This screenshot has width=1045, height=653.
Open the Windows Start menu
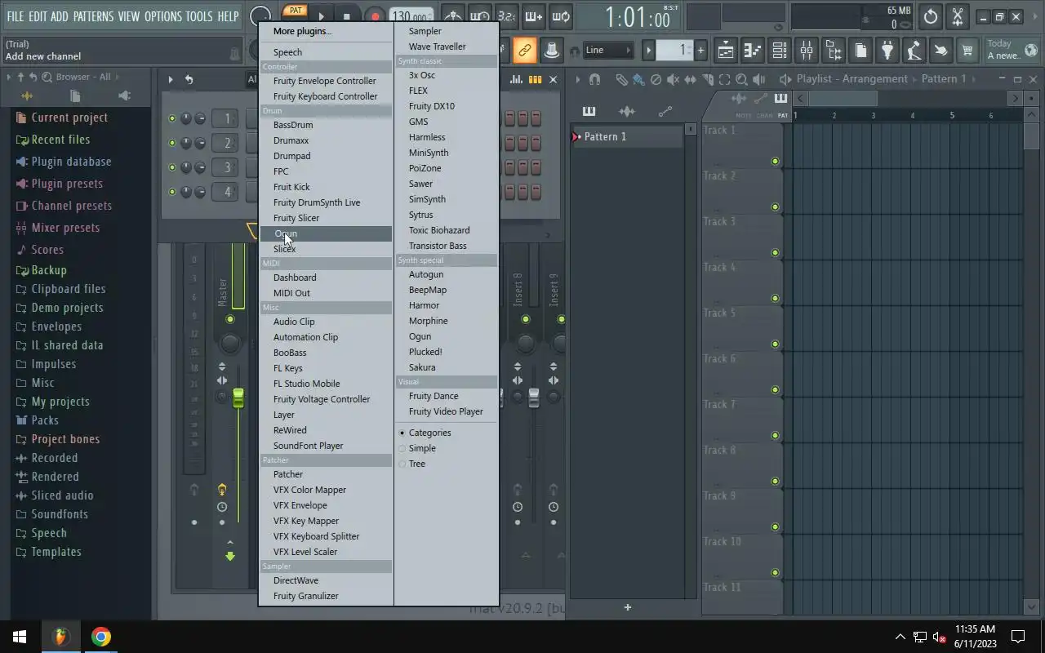pos(20,637)
